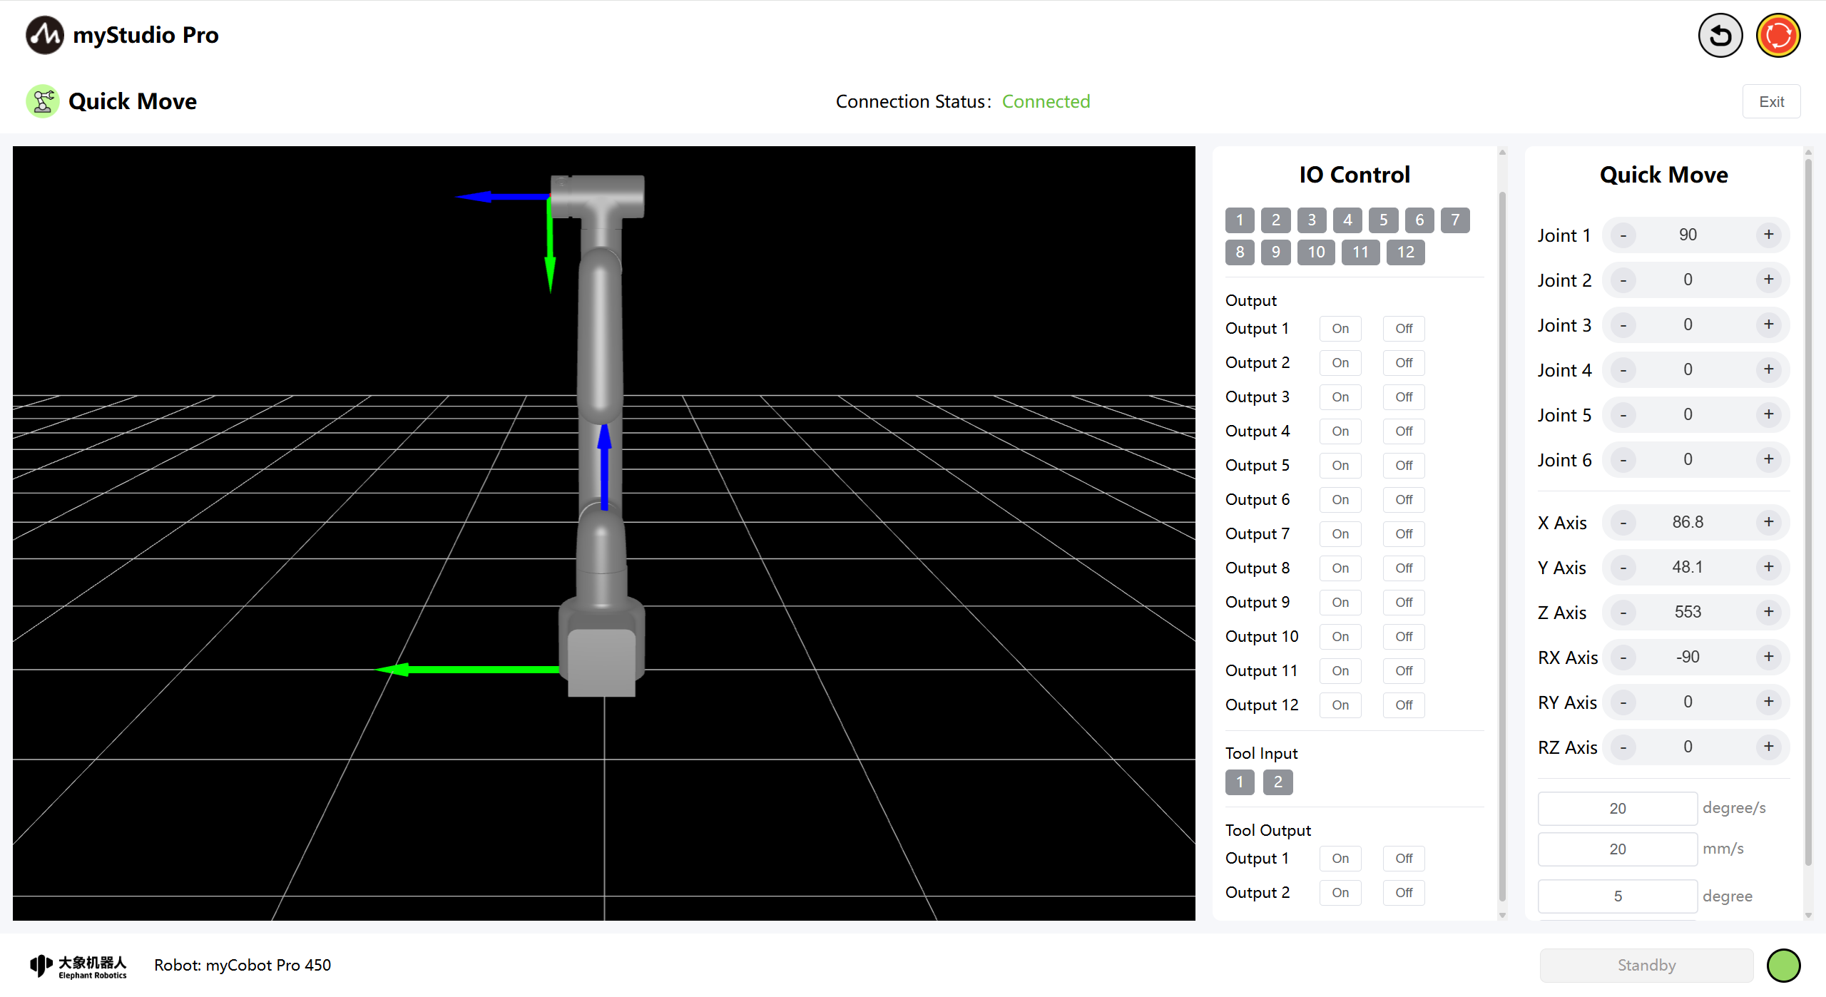1826x997 pixels.
Task: Click the mm/s speed input field
Action: tap(1616, 849)
